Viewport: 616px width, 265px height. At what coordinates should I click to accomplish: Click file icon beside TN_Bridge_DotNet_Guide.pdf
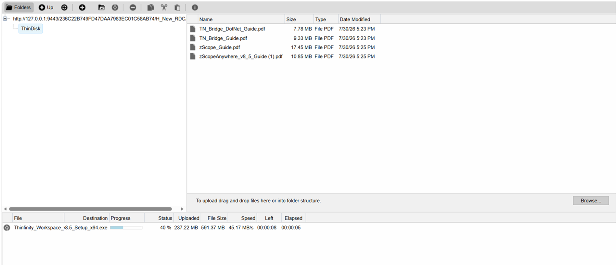[x=193, y=29]
